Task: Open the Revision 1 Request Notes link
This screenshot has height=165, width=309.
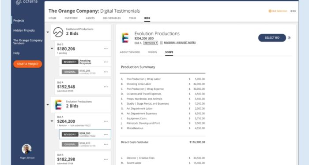Action: [180, 43]
